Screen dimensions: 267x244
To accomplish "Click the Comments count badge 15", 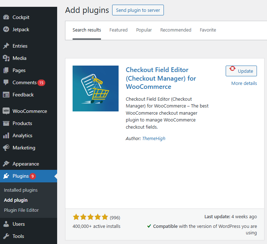I will (41, 83).
